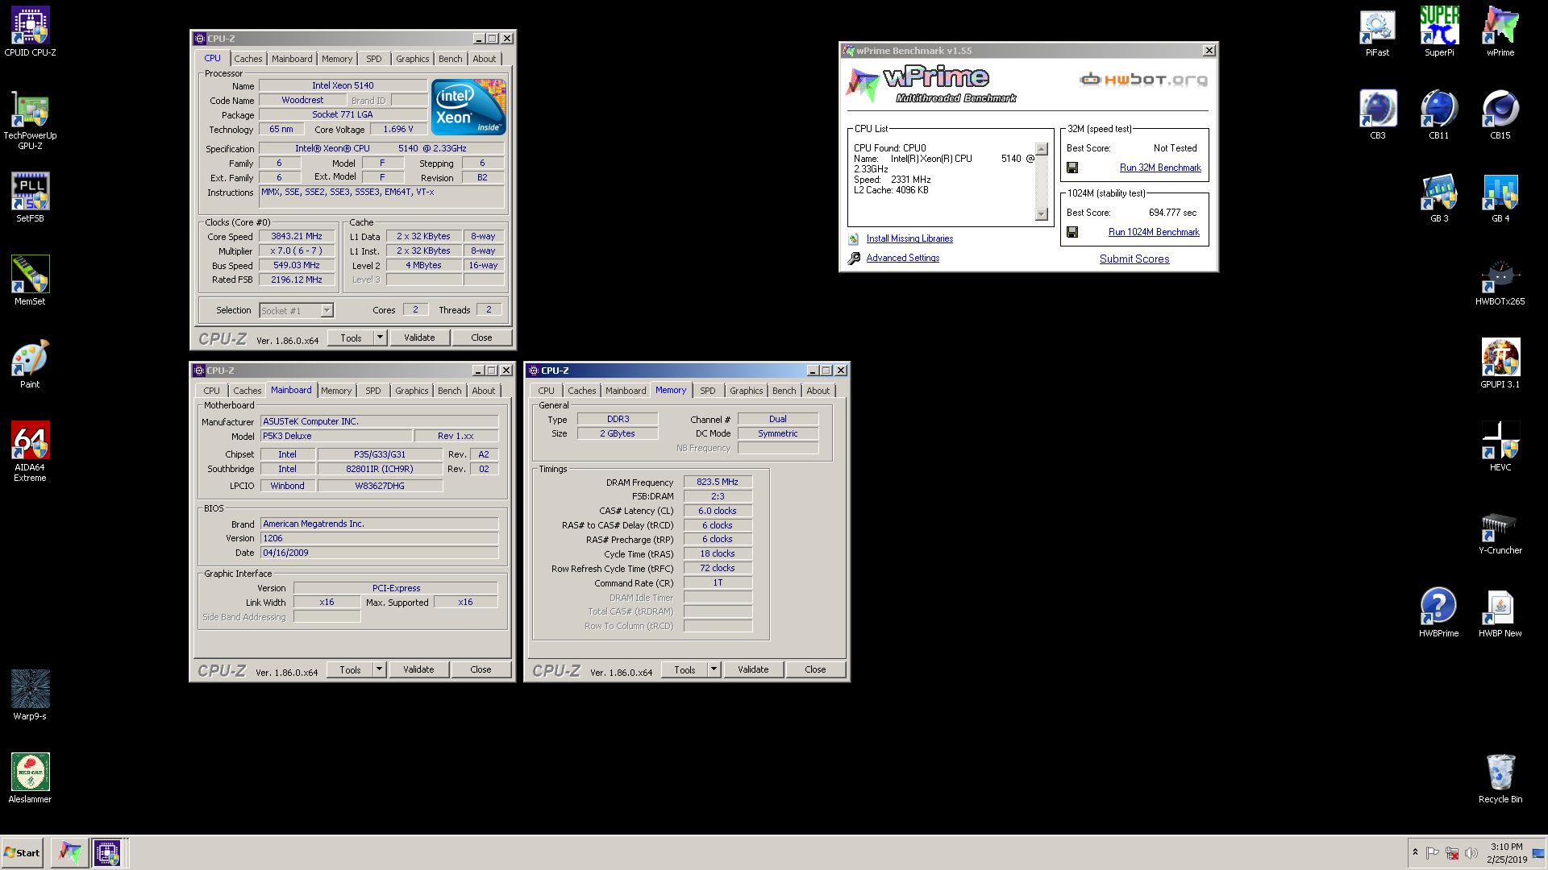
Task: Run the 32M Benchmark link
Action: pyautogui.click(x=1160, y=168)
